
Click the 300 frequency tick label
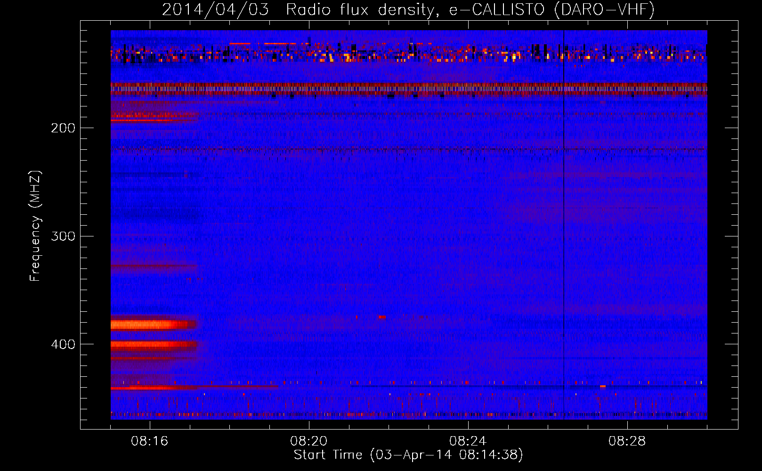coord(63,236)
